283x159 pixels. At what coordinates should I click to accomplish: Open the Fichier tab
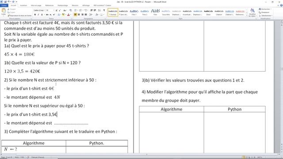coord(4,5)
